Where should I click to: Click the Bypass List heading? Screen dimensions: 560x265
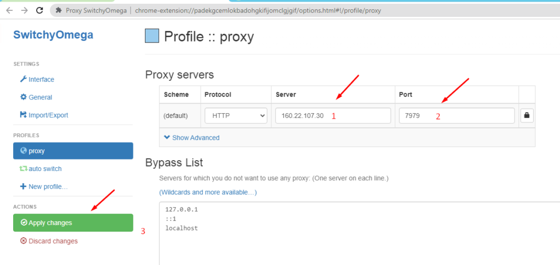tap(174, 163)
